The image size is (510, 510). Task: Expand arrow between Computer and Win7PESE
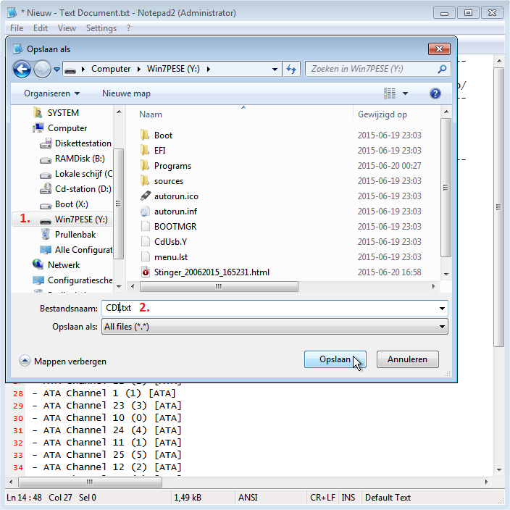click(139, 69)
